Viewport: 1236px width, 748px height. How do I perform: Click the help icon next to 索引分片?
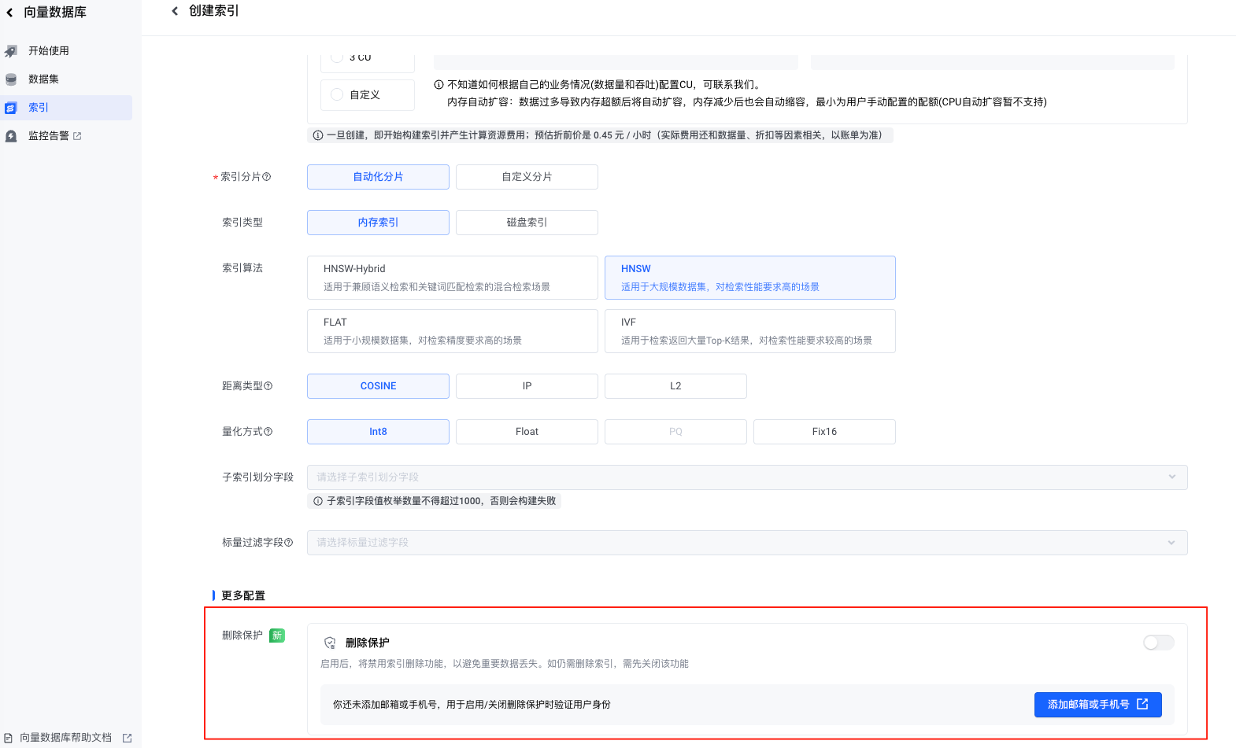pos(266,177)
